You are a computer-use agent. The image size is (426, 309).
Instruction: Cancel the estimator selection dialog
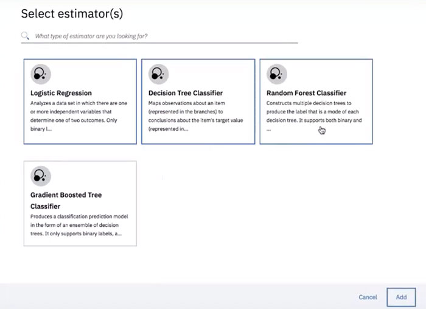[368, 297]
